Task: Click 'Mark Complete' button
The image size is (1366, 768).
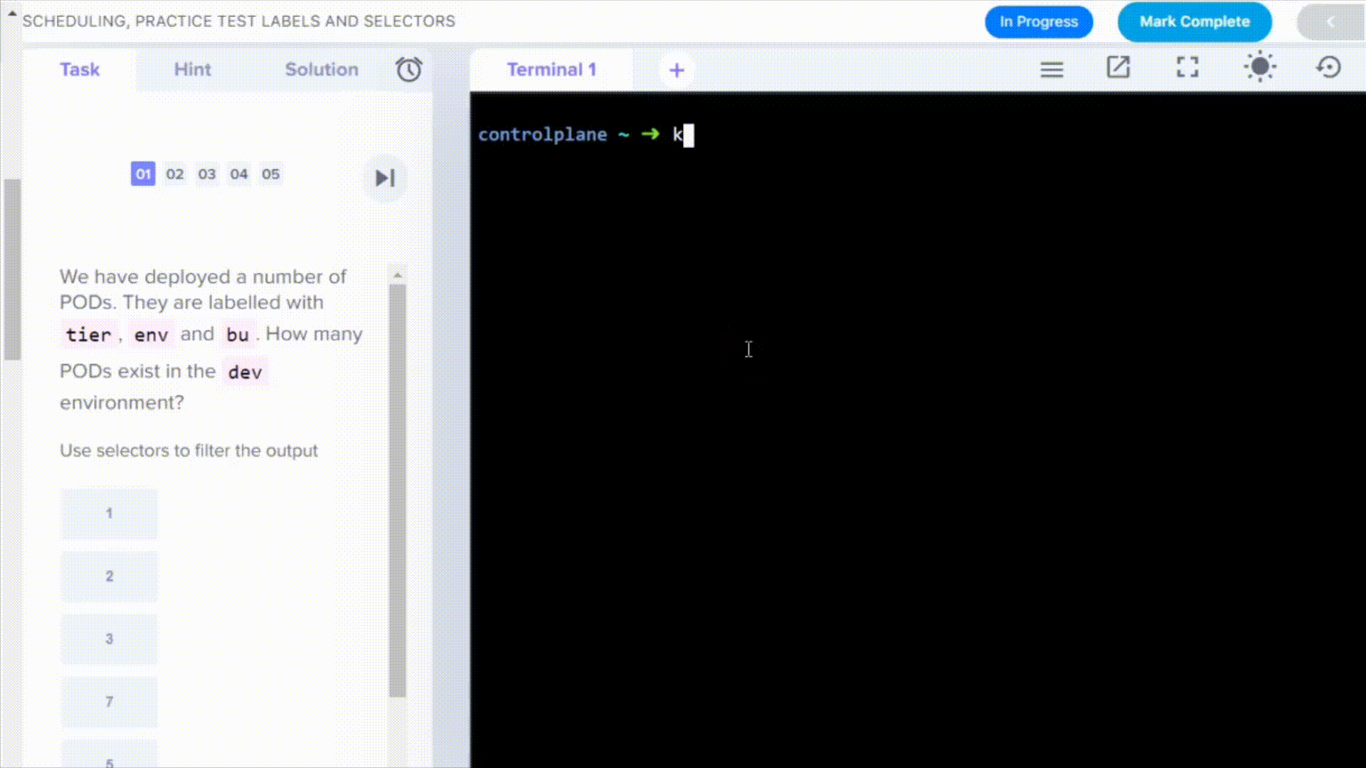Action: [x=1195, y=21]
